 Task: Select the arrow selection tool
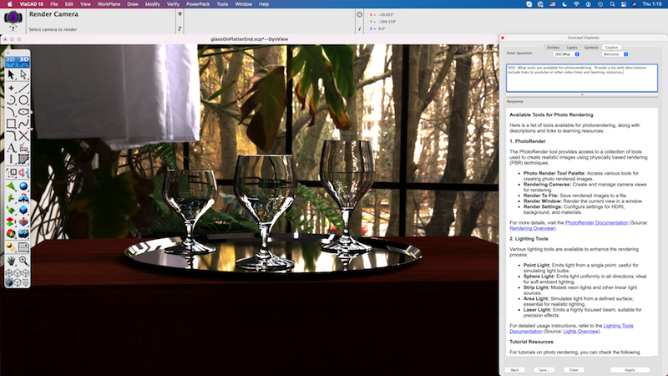click(10, 74)
